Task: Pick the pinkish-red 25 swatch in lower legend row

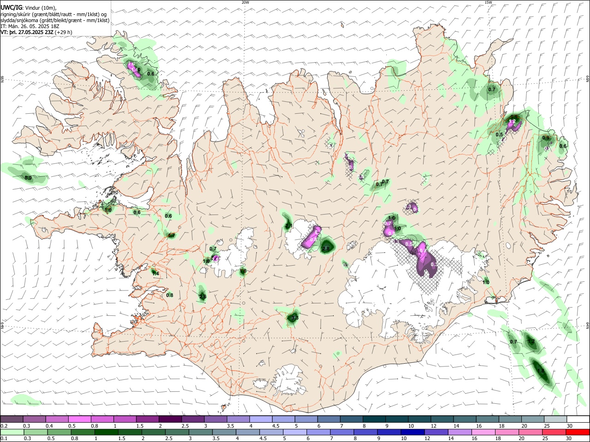Action: point(555,432)
